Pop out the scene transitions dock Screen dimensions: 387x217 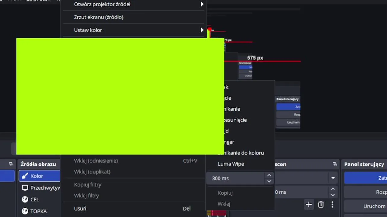[335, 164]
